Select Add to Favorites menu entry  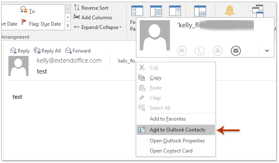tap(176, 119)
